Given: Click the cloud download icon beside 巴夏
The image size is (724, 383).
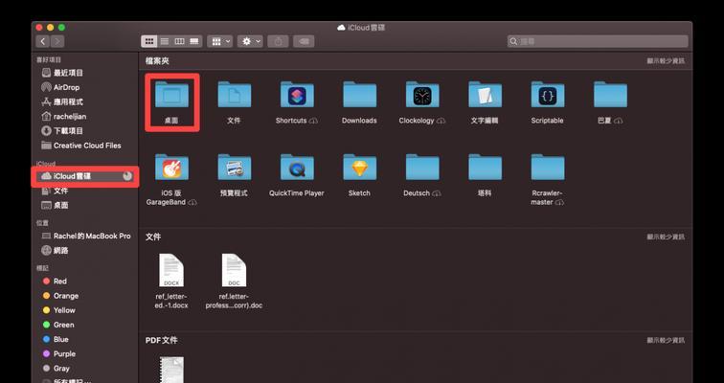Looking at the screenshot, I should (619, 121).
